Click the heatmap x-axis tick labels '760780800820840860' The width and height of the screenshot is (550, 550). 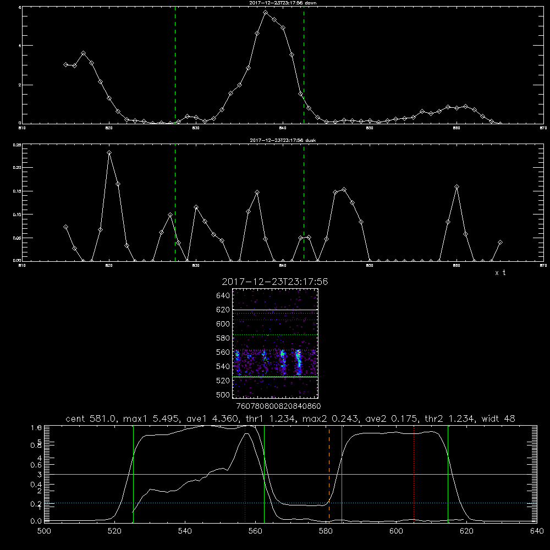(278, 406)
